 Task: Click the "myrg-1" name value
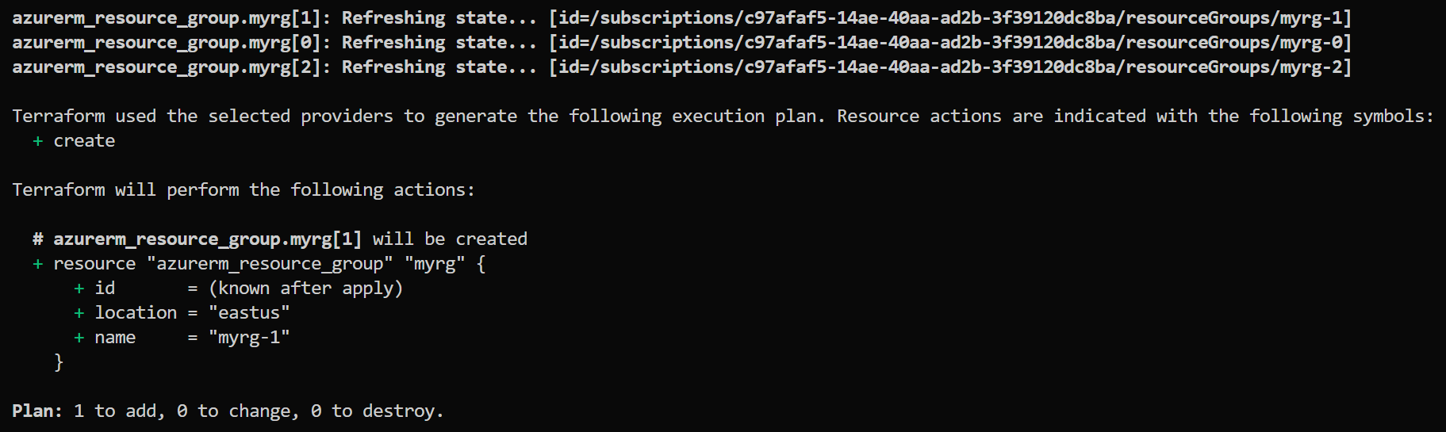(x=249, y=338)
